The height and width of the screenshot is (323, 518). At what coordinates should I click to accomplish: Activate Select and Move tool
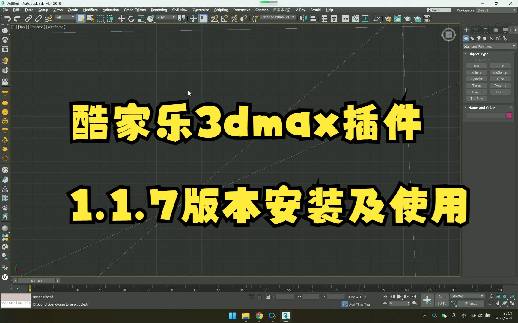coord(121,19)
